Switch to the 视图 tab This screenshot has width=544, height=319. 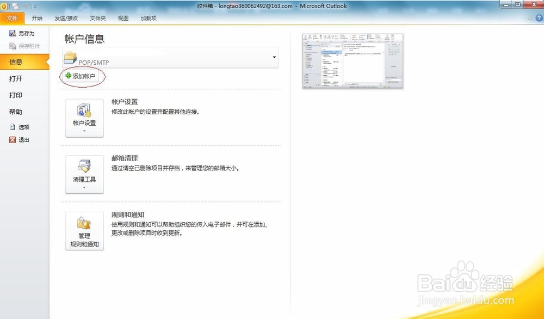(x=123, y=18)
